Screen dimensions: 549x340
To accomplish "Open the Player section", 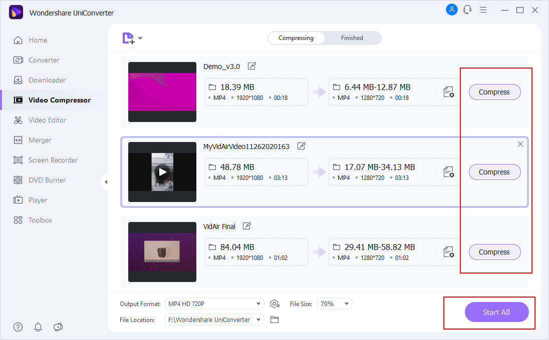I will (x=38, y=200).
